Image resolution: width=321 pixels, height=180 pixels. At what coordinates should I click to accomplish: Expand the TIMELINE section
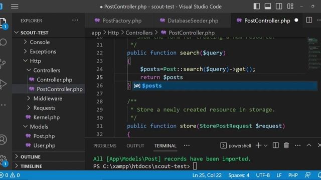point(49,166)
